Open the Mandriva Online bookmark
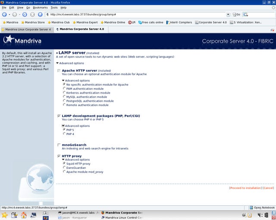The width and height of the screenshot is (276, 220). pos(113,22)
